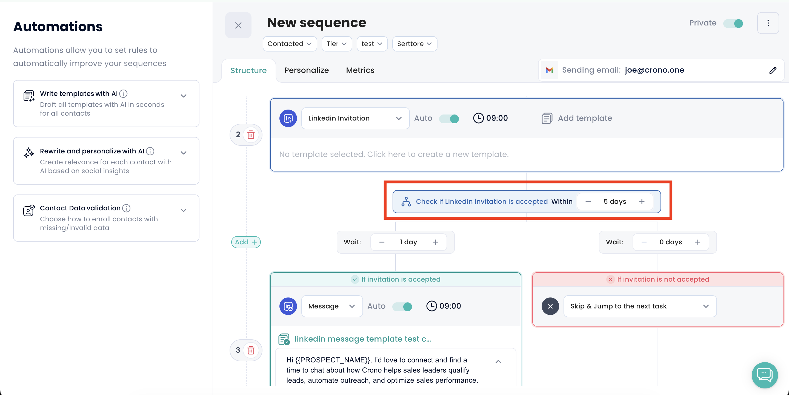Disable Auto on Linkedin Invitation step
Image resolution: width=789 pixels, height=395 pixels.
[x=449, y=119]
